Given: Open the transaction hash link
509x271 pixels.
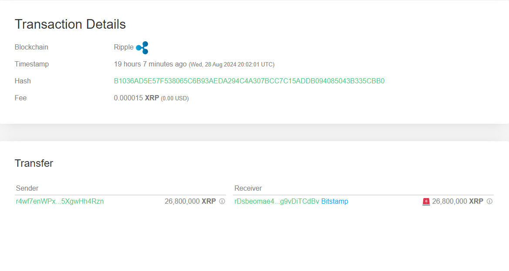Looking at the screenshot, I should pyautogui.click(x=249, y=81).
